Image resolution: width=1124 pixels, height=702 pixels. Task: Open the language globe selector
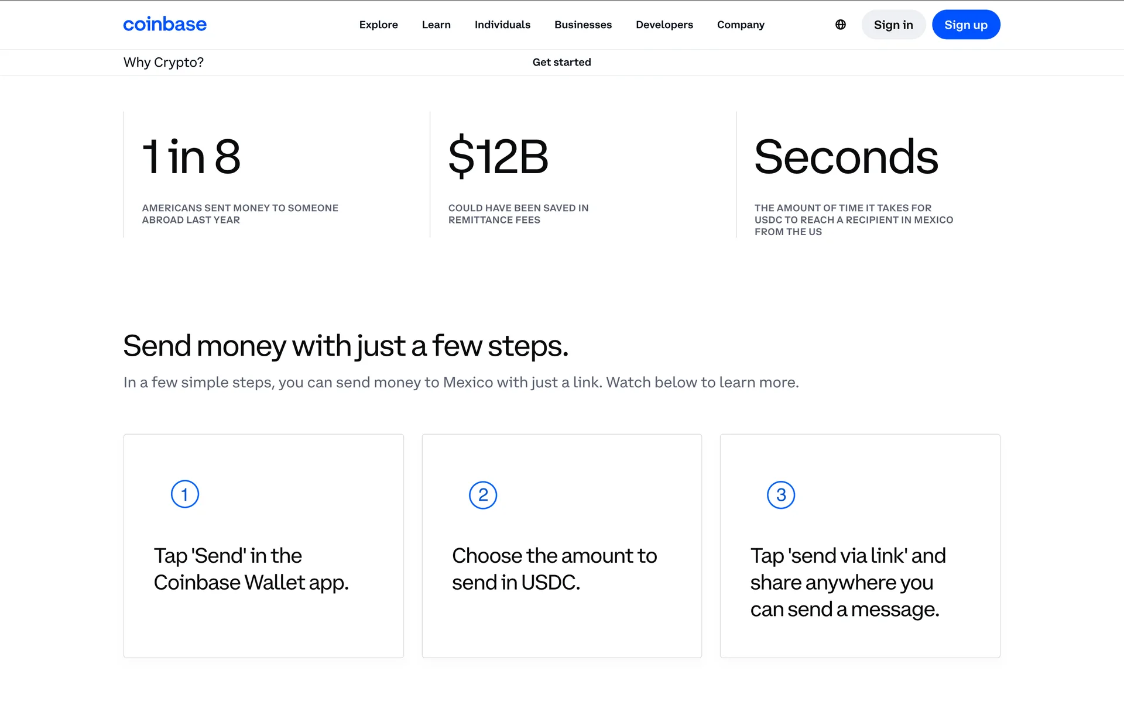[x=840, y=25]
